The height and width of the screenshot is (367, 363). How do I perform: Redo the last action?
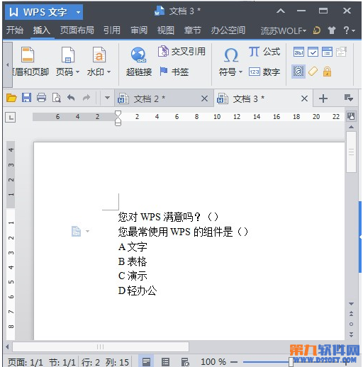[x=86, y=98]
